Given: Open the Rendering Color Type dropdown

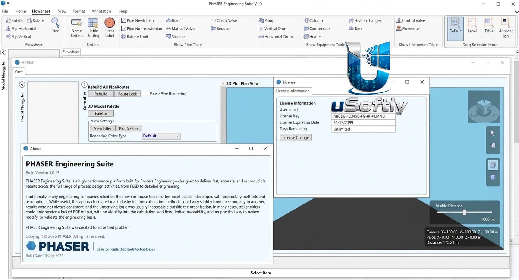Looking at the screenshot, I should click(161, 136).
